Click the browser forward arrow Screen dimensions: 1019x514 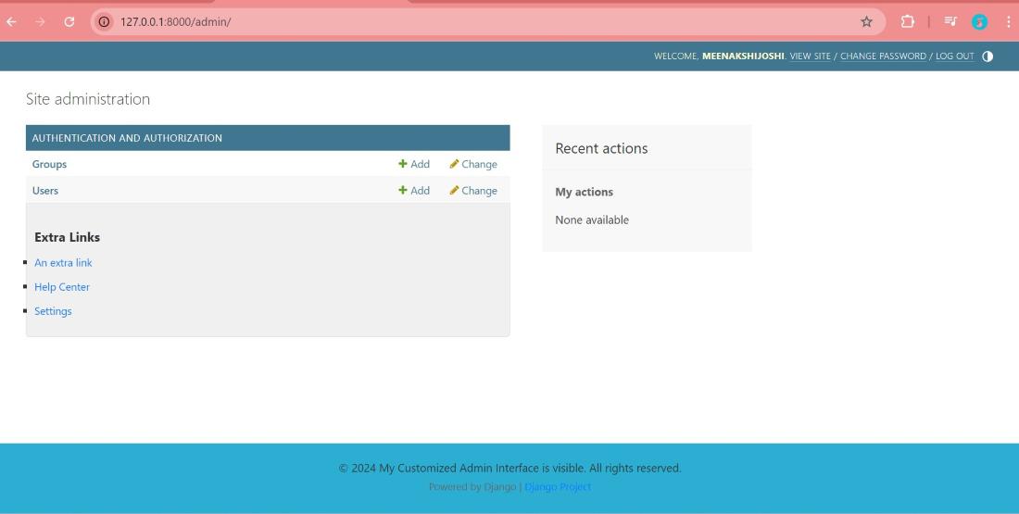click(x=40, y=22)
